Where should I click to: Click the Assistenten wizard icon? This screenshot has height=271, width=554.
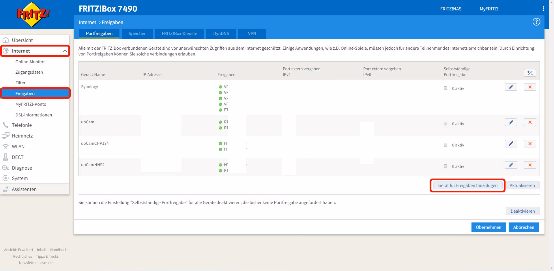click(5, 189)
